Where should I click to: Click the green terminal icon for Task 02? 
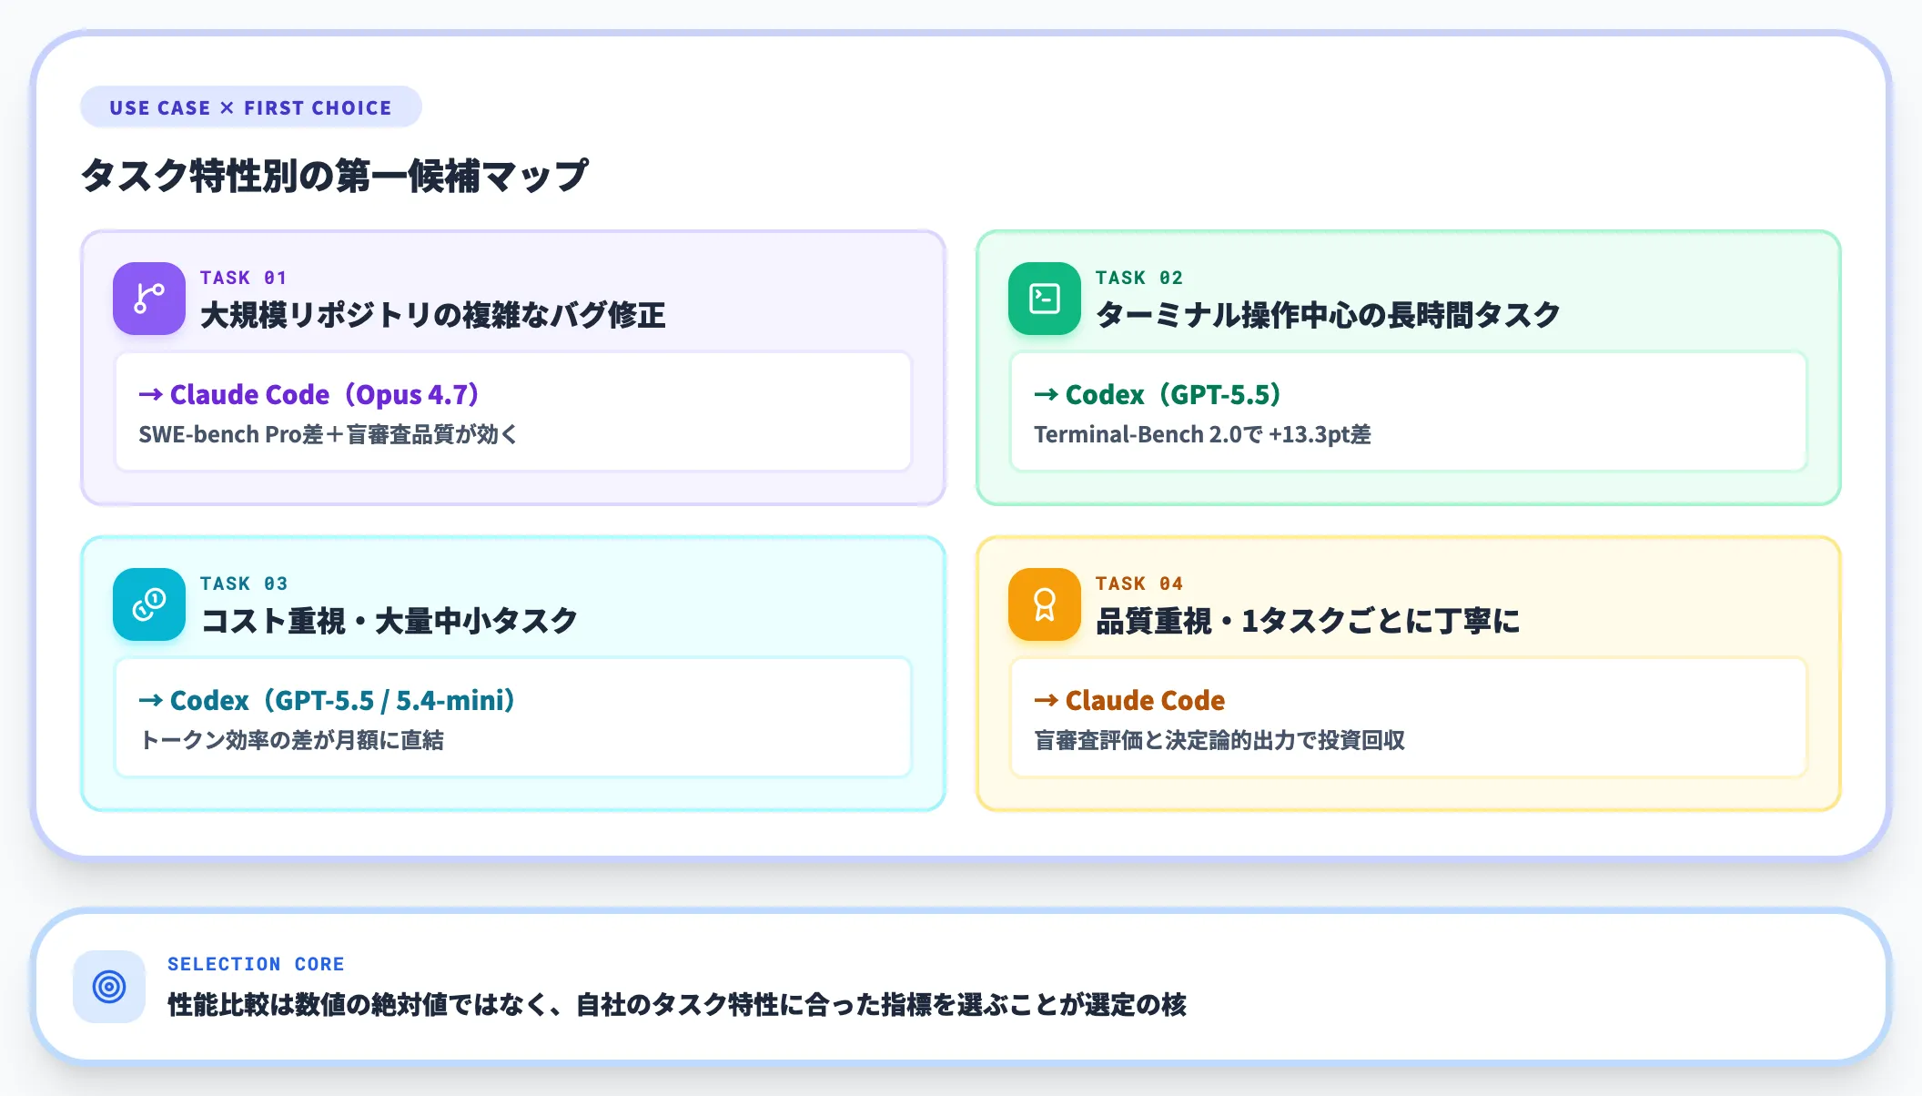(1045, 299)
